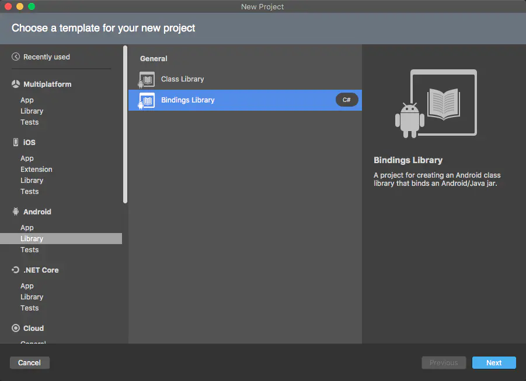The width and height of the screenshot is (526, 381).
Task: Click the large Bindings Library preview image
Action: (436, 104)
